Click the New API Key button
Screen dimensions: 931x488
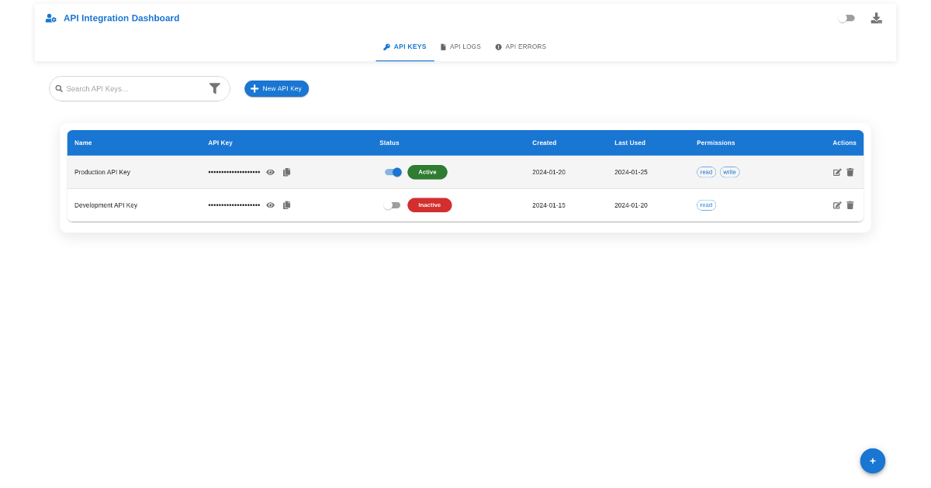click(x=276, y=88)
